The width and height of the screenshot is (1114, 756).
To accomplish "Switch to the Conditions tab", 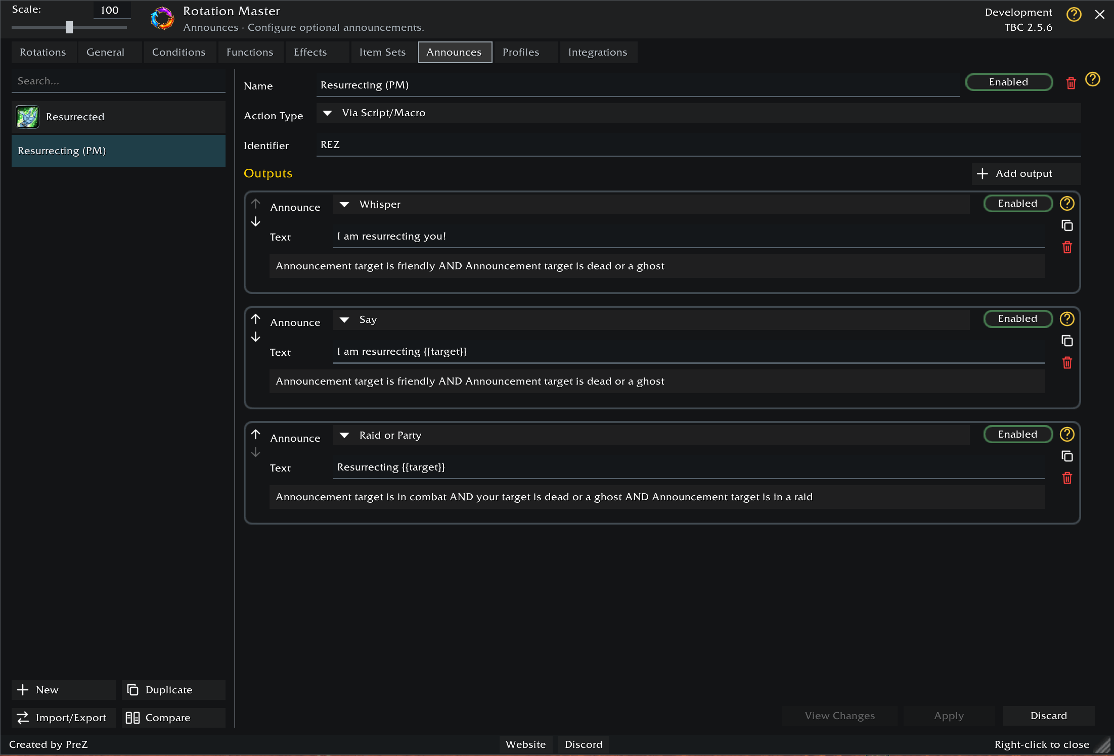I will coord(179,53).
